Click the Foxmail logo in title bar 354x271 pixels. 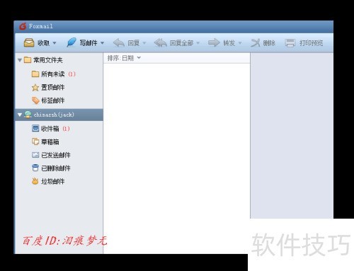point(23,26)
